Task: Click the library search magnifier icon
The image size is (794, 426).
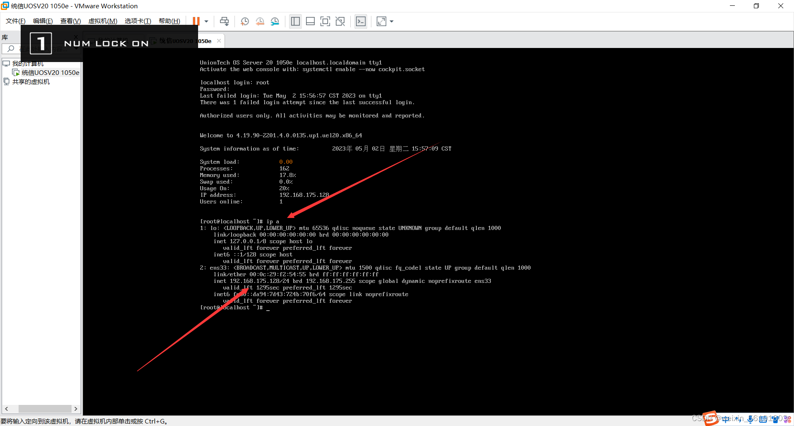Action: pyautogui.click(x=11, y=49)
